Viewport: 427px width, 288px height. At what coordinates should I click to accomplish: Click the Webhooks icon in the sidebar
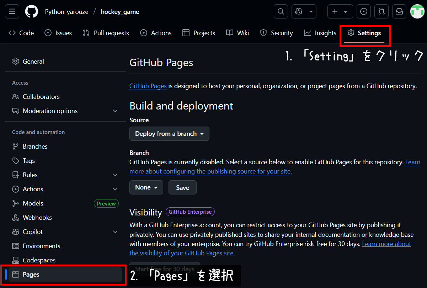(x=16, y=218)
